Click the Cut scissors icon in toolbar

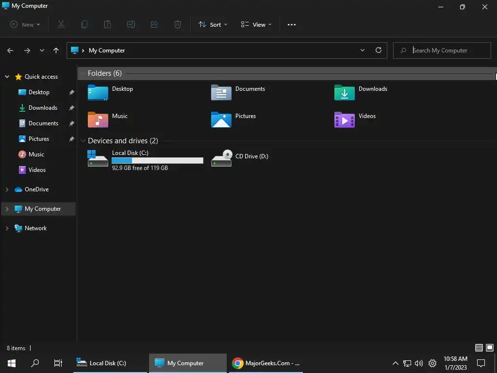pyautogui.click(x=61, y=24)
